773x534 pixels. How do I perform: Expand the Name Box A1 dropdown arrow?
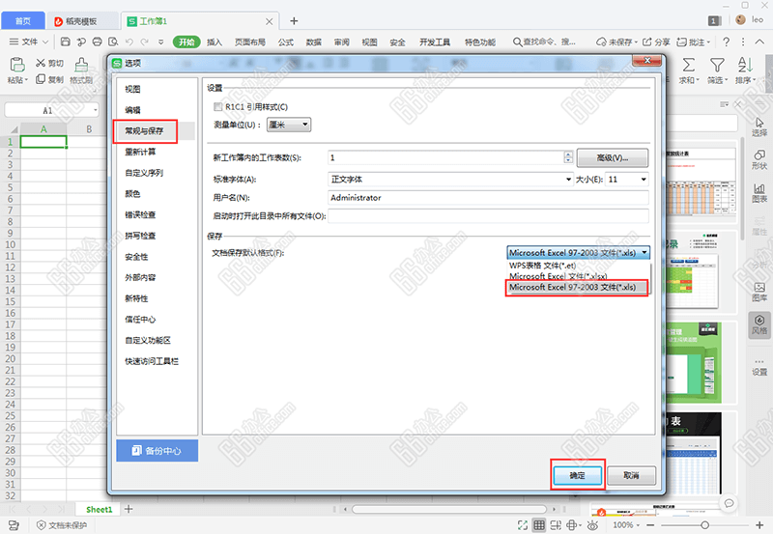tap(95, 110)
